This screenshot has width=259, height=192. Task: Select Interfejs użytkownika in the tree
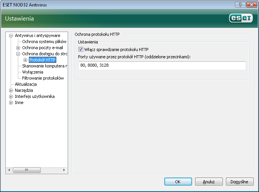coord(35,96)
